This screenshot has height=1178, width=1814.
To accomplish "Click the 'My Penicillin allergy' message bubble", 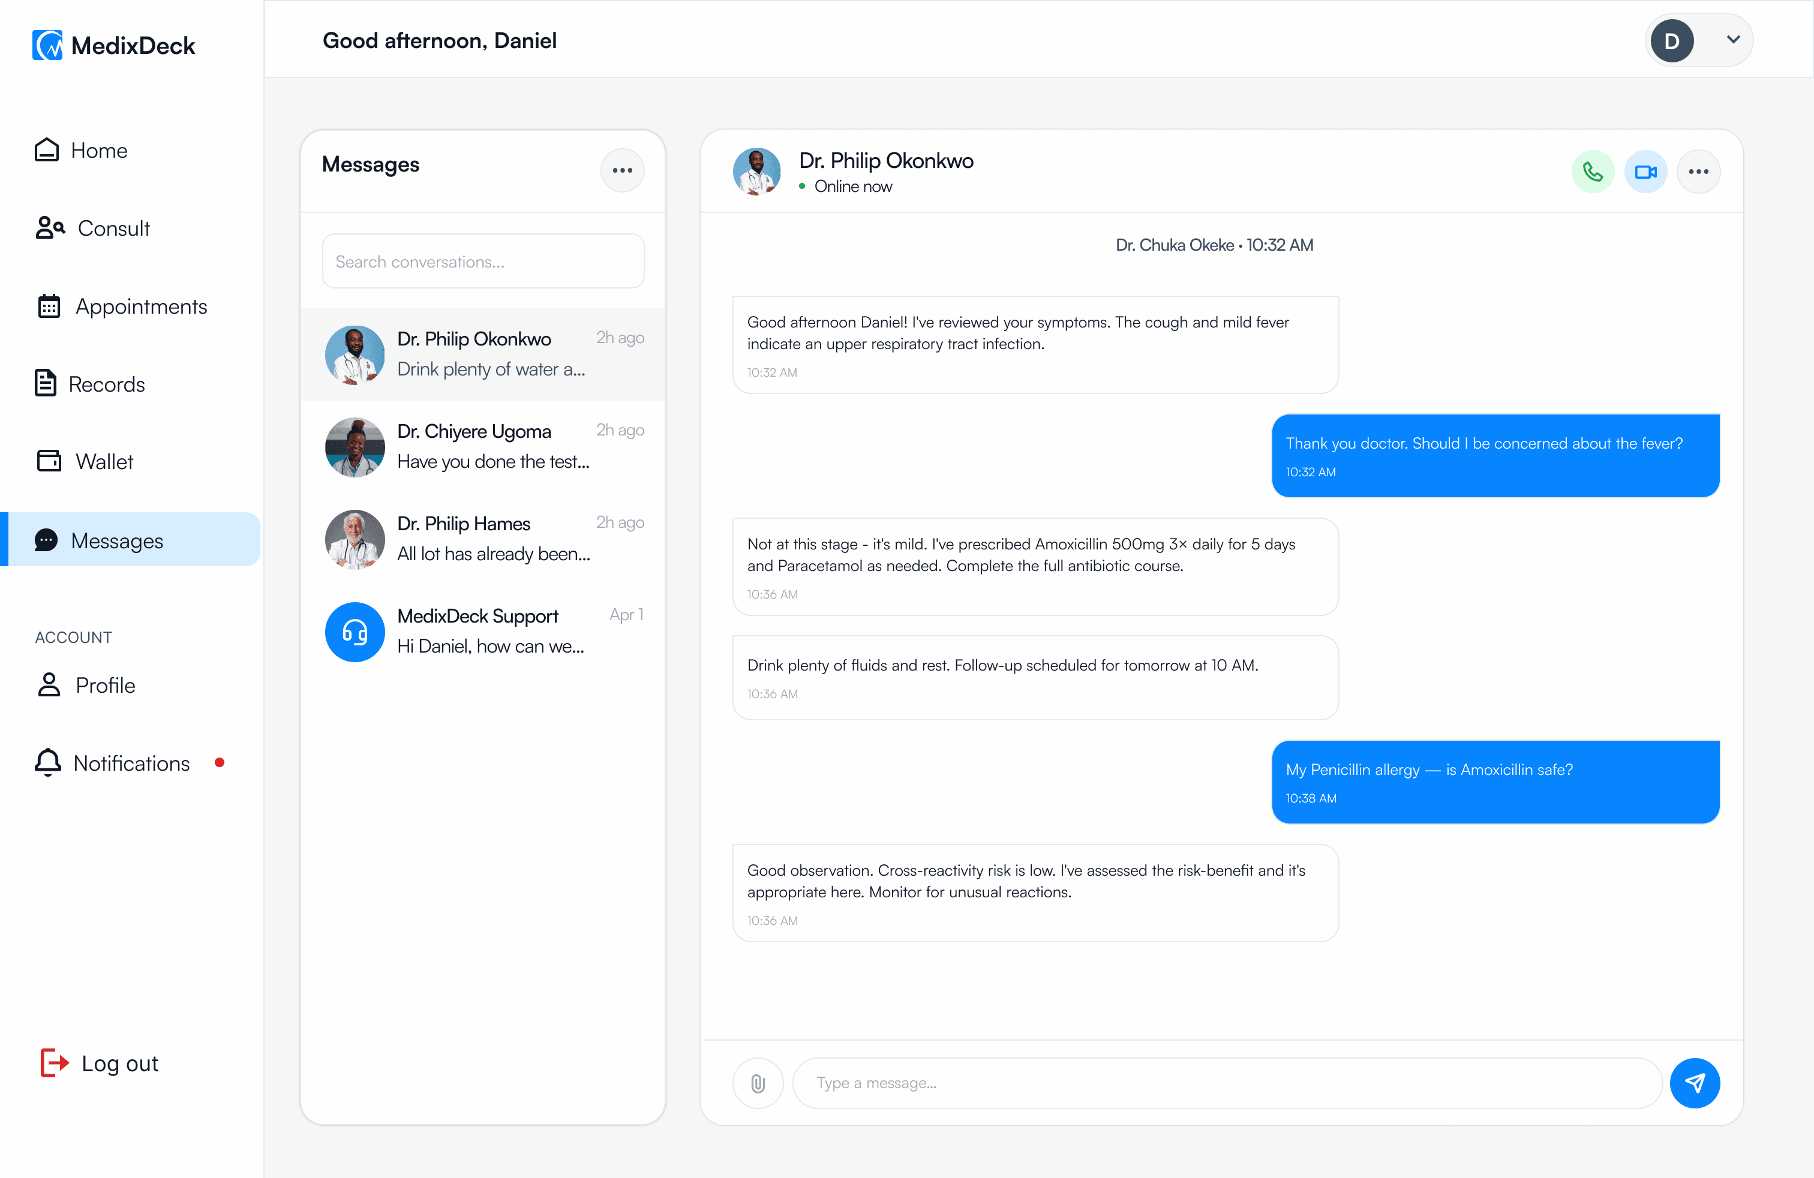I will pos(1495,782).
